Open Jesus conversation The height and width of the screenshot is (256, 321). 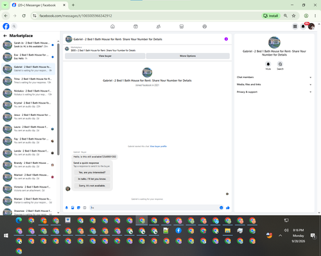click(x=28, y=116)
